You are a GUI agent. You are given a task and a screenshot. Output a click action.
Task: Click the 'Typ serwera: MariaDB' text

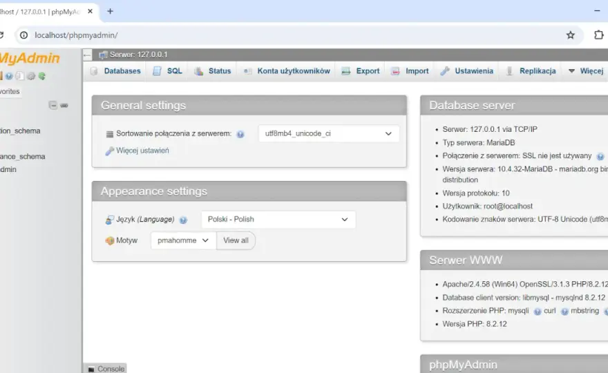point(479,142)
